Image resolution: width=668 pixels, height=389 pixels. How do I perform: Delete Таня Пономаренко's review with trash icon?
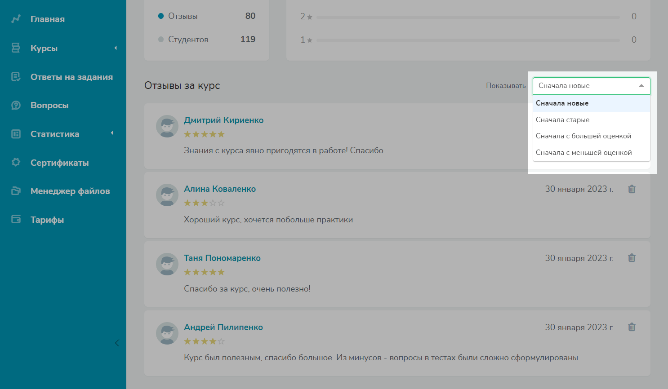[x=632, y=258]
